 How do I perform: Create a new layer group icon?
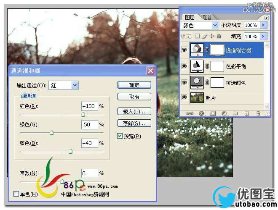[x=235, y=113]
